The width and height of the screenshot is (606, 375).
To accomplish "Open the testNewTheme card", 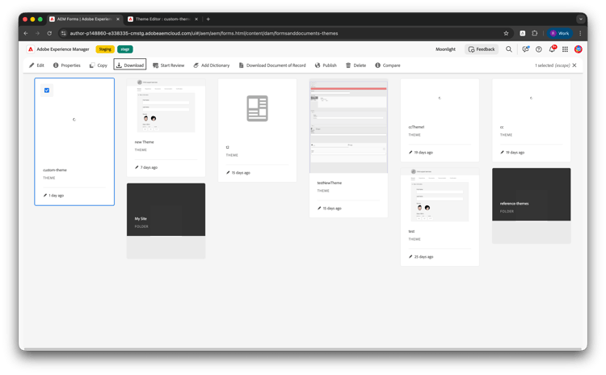I will tap(348, 148).
